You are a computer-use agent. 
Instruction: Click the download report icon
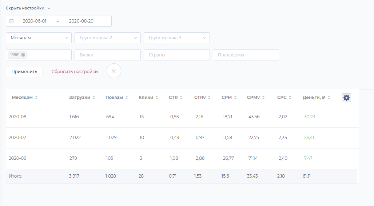click(114, 71)
